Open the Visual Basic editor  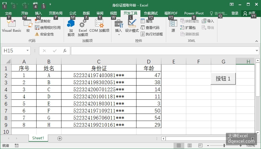click(12, 26)
